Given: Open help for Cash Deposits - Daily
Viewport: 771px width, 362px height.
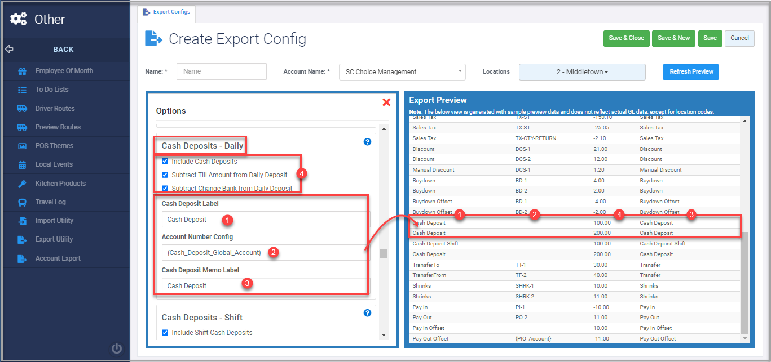Looking at the screenshot, I should tap(367, 142).
